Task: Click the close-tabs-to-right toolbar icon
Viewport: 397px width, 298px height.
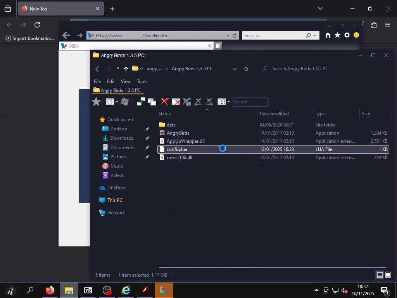Action: [209, 102]
